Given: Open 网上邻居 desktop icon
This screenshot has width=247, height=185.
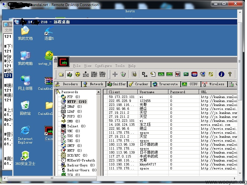Looking at the screenshot, I should [x=25, y=83].
